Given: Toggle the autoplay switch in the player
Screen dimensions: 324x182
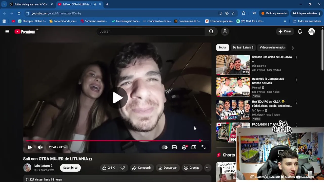Looking at the screenshot, I should pos(165,147).
